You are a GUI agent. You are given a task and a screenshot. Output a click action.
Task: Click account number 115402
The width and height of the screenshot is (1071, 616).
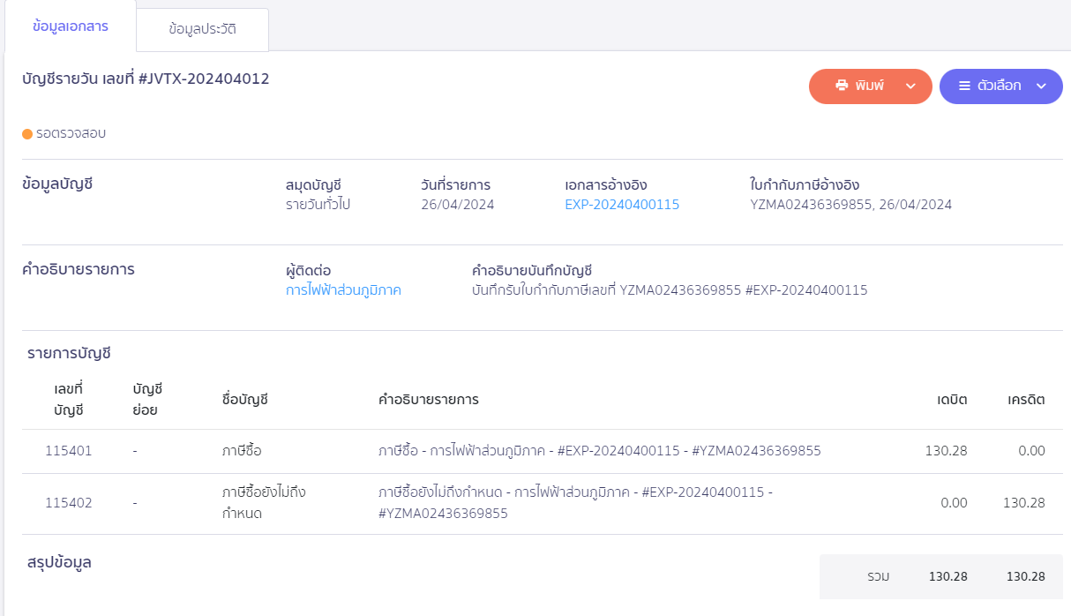69,503
